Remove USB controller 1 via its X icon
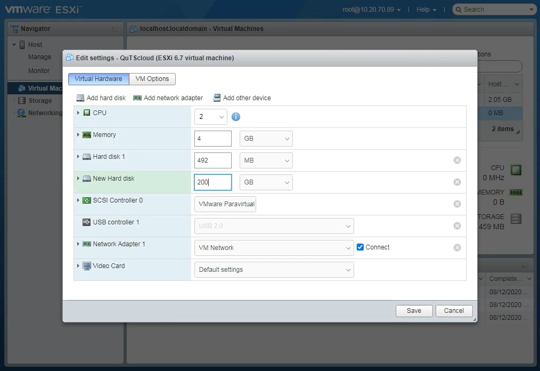Screen dimensions: 540x371 pyautogui.click(x=457, y=226)
